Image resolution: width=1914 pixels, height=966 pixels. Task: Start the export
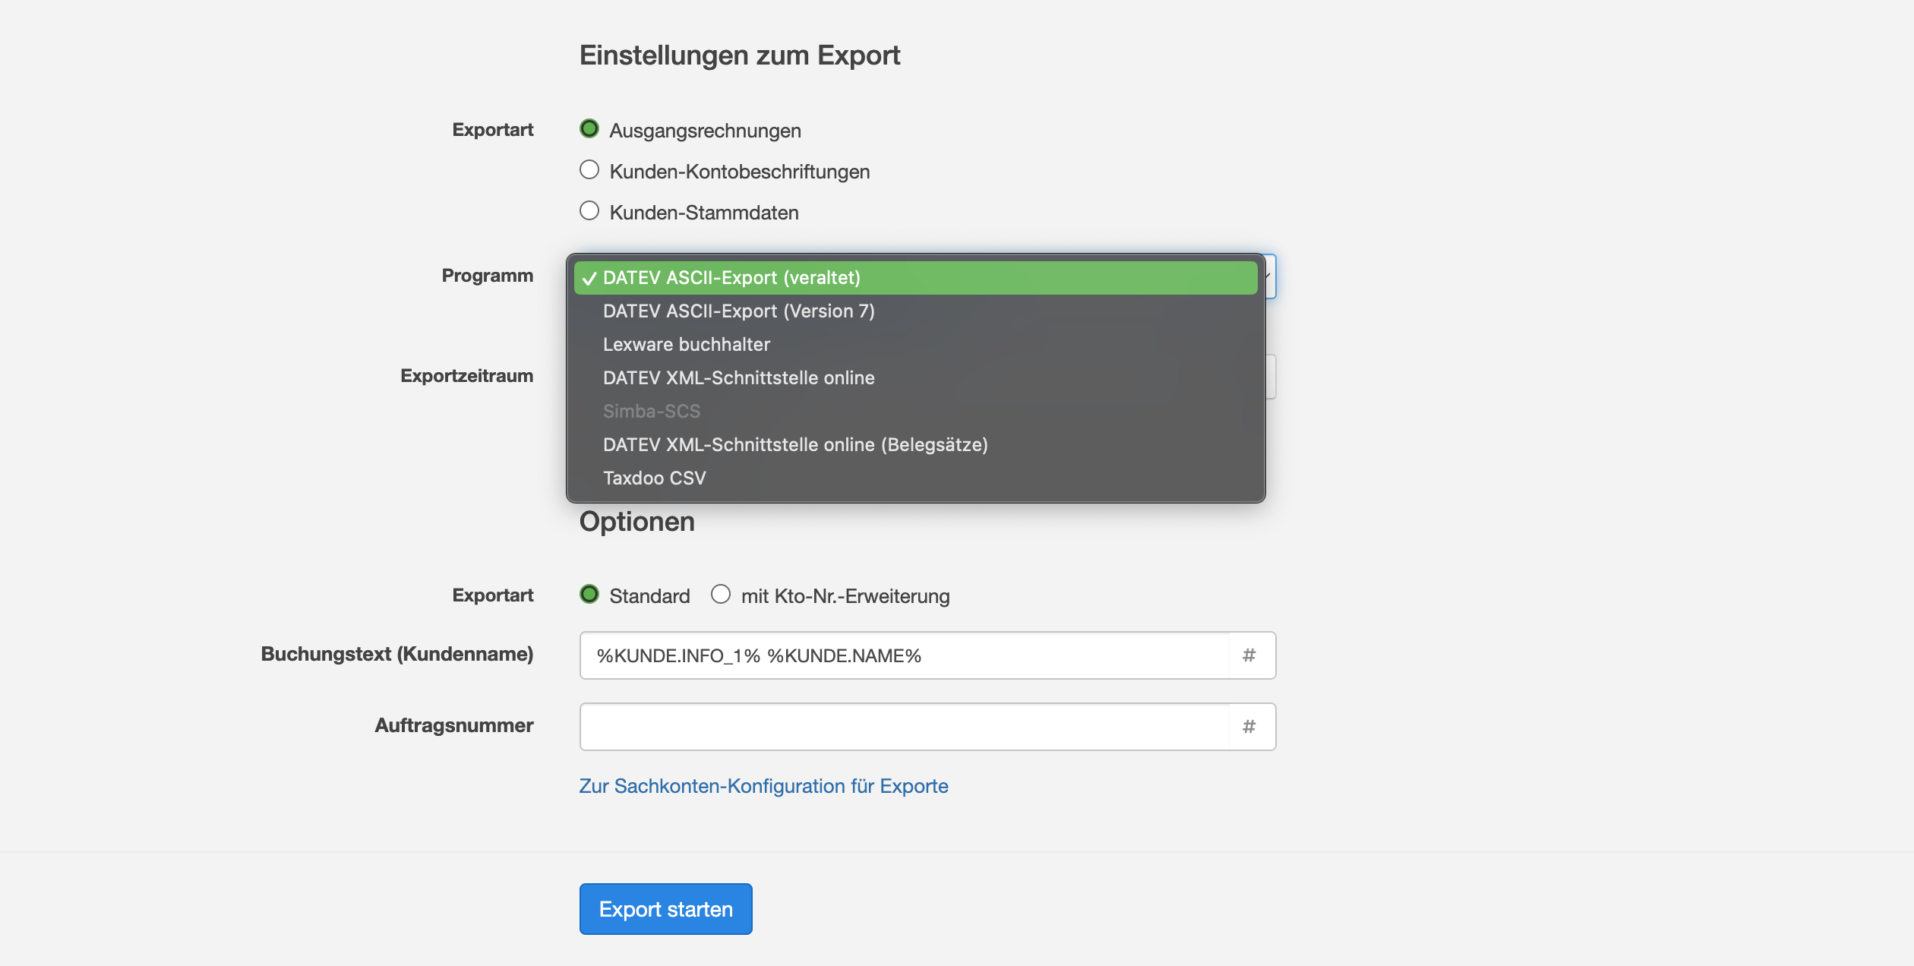coord(665,909)
